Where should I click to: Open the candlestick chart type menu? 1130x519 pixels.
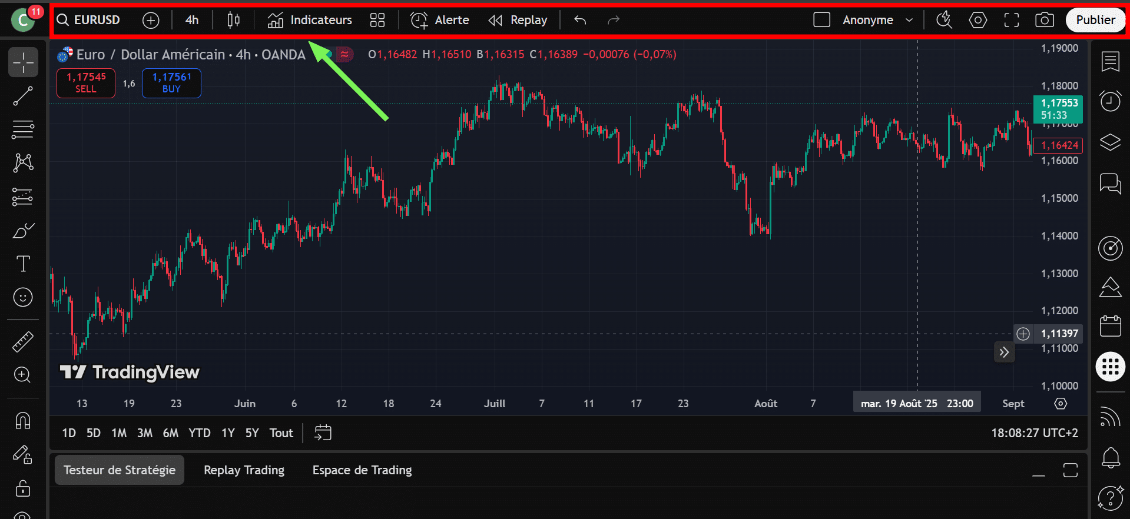click(x=233, y=20)
